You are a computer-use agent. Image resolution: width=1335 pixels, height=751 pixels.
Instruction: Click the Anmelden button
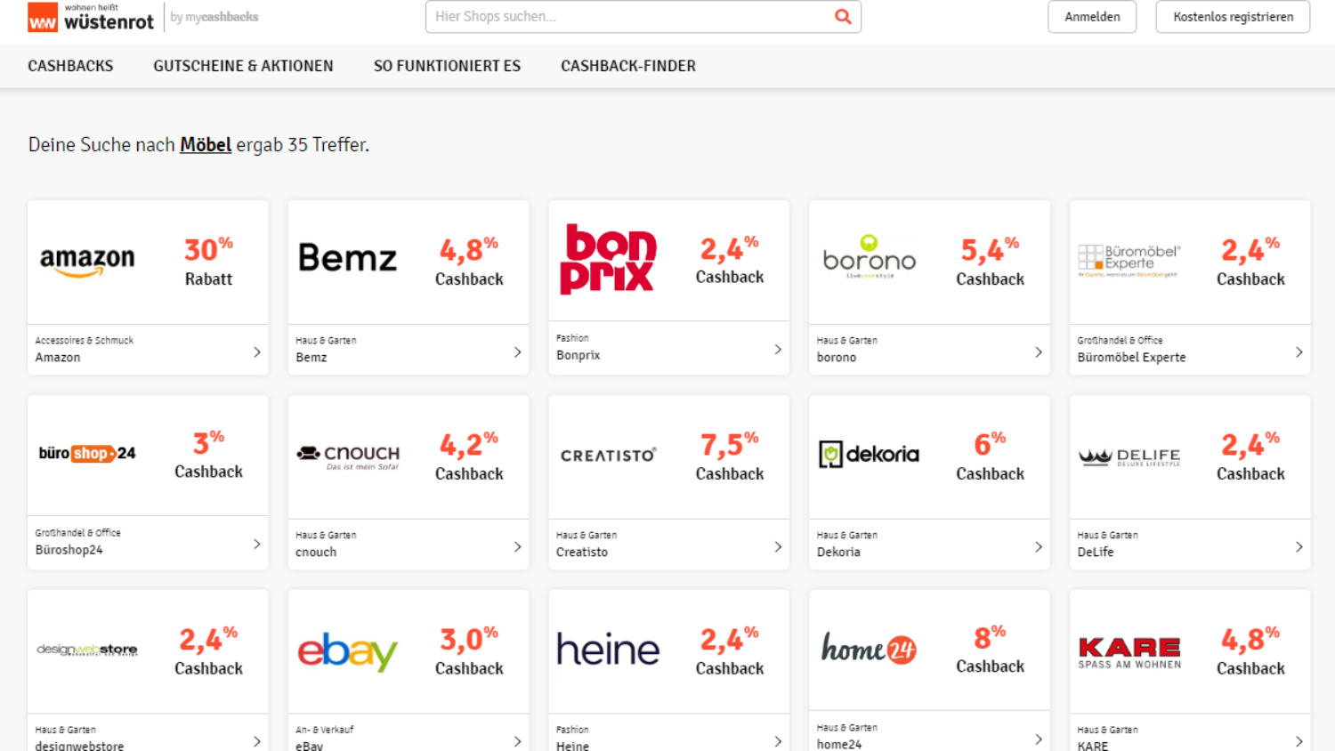click(1092, 17)
